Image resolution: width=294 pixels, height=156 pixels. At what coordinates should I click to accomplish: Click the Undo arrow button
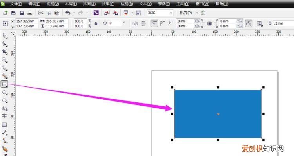point(68,13)
